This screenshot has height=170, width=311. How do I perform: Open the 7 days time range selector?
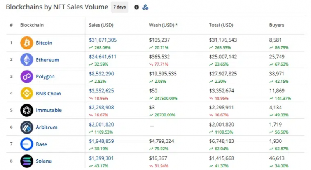119,7
